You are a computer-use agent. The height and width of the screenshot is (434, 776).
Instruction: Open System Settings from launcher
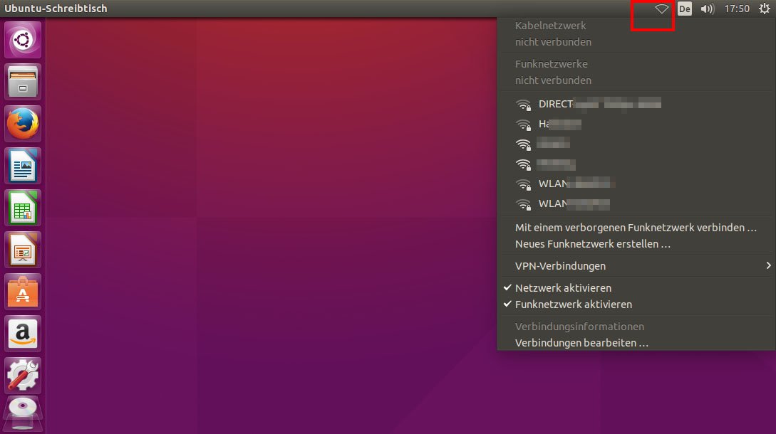click(23, 376)
